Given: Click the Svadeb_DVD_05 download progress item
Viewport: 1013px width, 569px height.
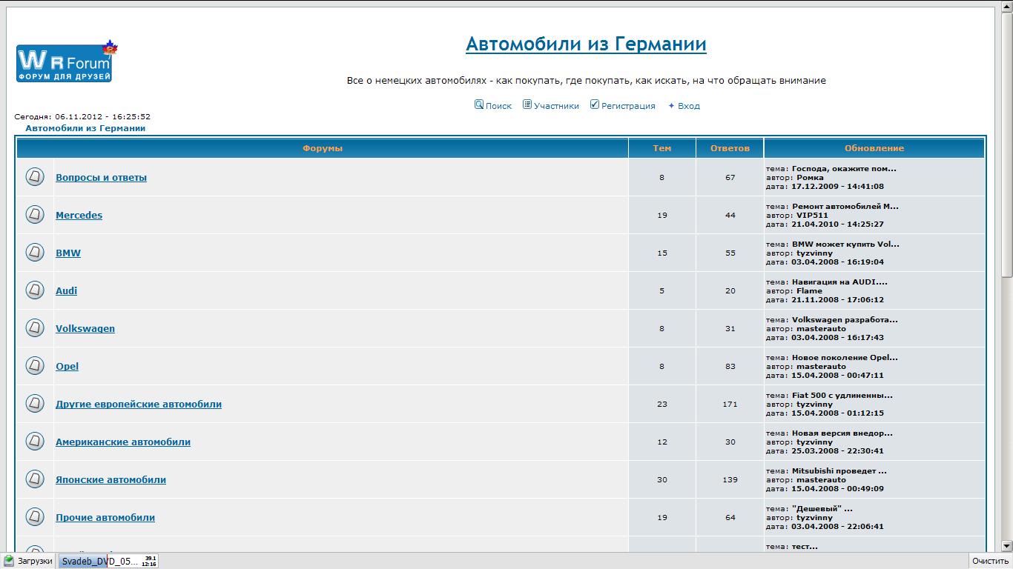Looking at the screenshot, I should pyautogui.click(x=108, y=561).
